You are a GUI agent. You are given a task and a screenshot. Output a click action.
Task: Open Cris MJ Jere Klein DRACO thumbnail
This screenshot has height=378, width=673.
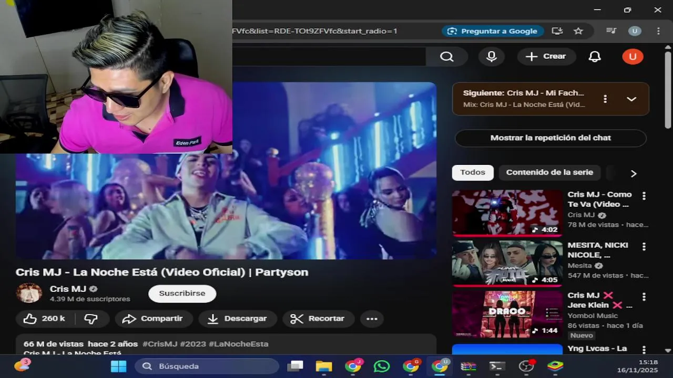(507, 314)
